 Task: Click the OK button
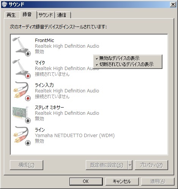pos(86,181)
